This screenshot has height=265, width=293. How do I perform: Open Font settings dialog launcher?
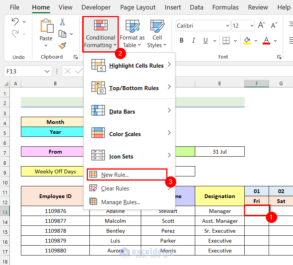click(279, 57)
